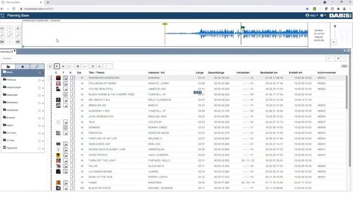Toggle favorite star for Import folder
The width and height of the screenshot is (353, 198).
[x=39, y=126]
